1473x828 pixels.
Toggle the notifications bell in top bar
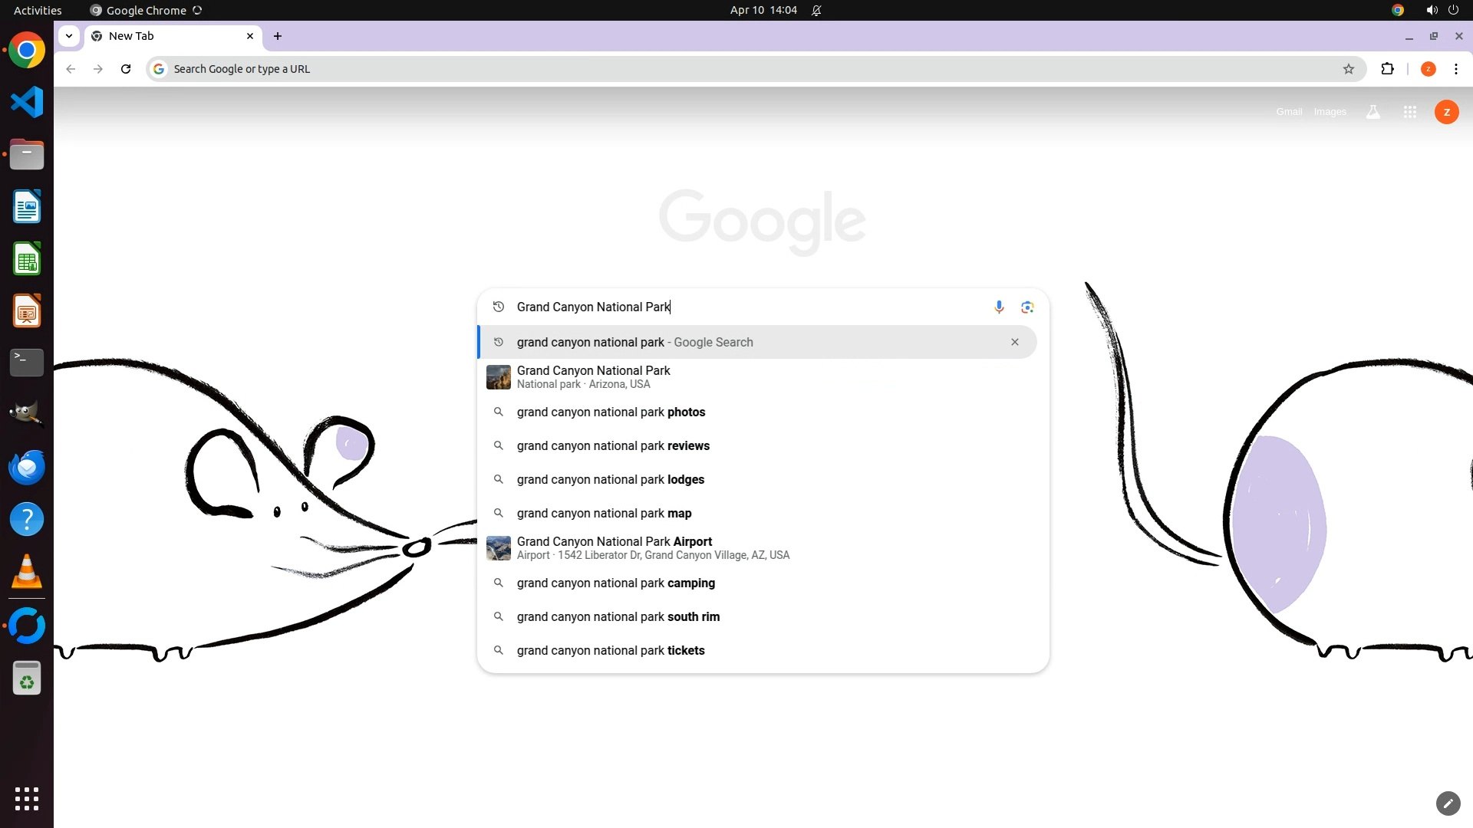point(816,10)
